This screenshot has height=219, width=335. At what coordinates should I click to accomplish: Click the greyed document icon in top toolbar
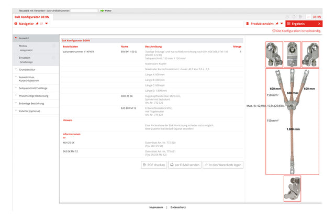(294, 17)
